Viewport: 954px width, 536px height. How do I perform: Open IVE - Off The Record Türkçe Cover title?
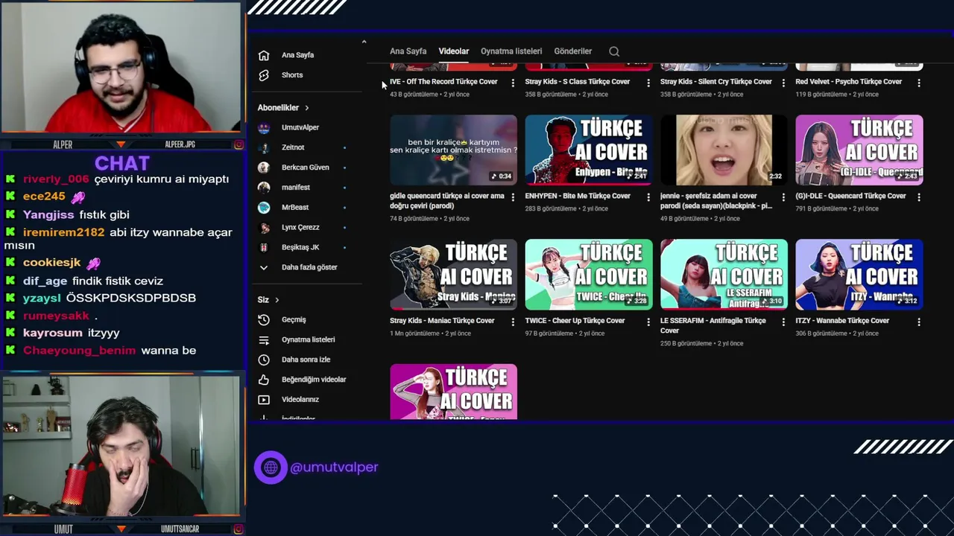point(443,82)
